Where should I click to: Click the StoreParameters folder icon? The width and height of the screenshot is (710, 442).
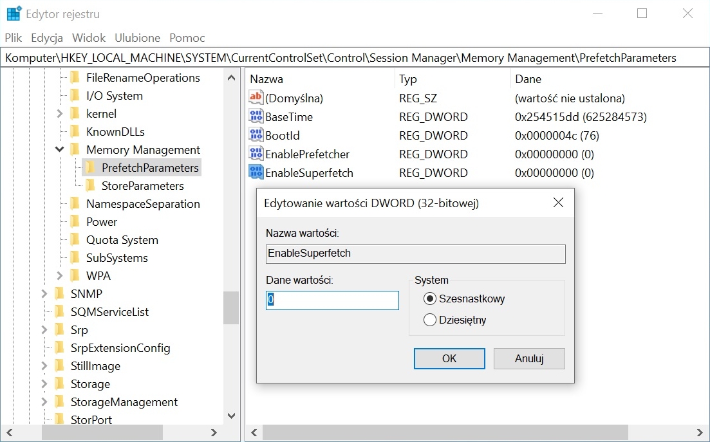pyautogui.click(x=91, y=186)
